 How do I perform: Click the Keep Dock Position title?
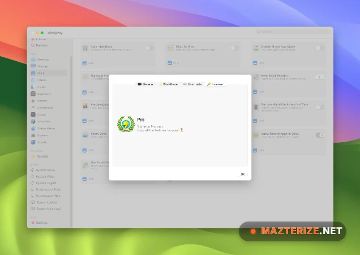pos(275,75)
